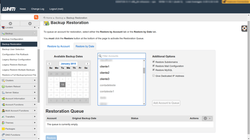Image resolution: width=250 pixels, height=140 pixels.
Task: Expand the Account Information section arrow
Action: (x=35, y=98)
